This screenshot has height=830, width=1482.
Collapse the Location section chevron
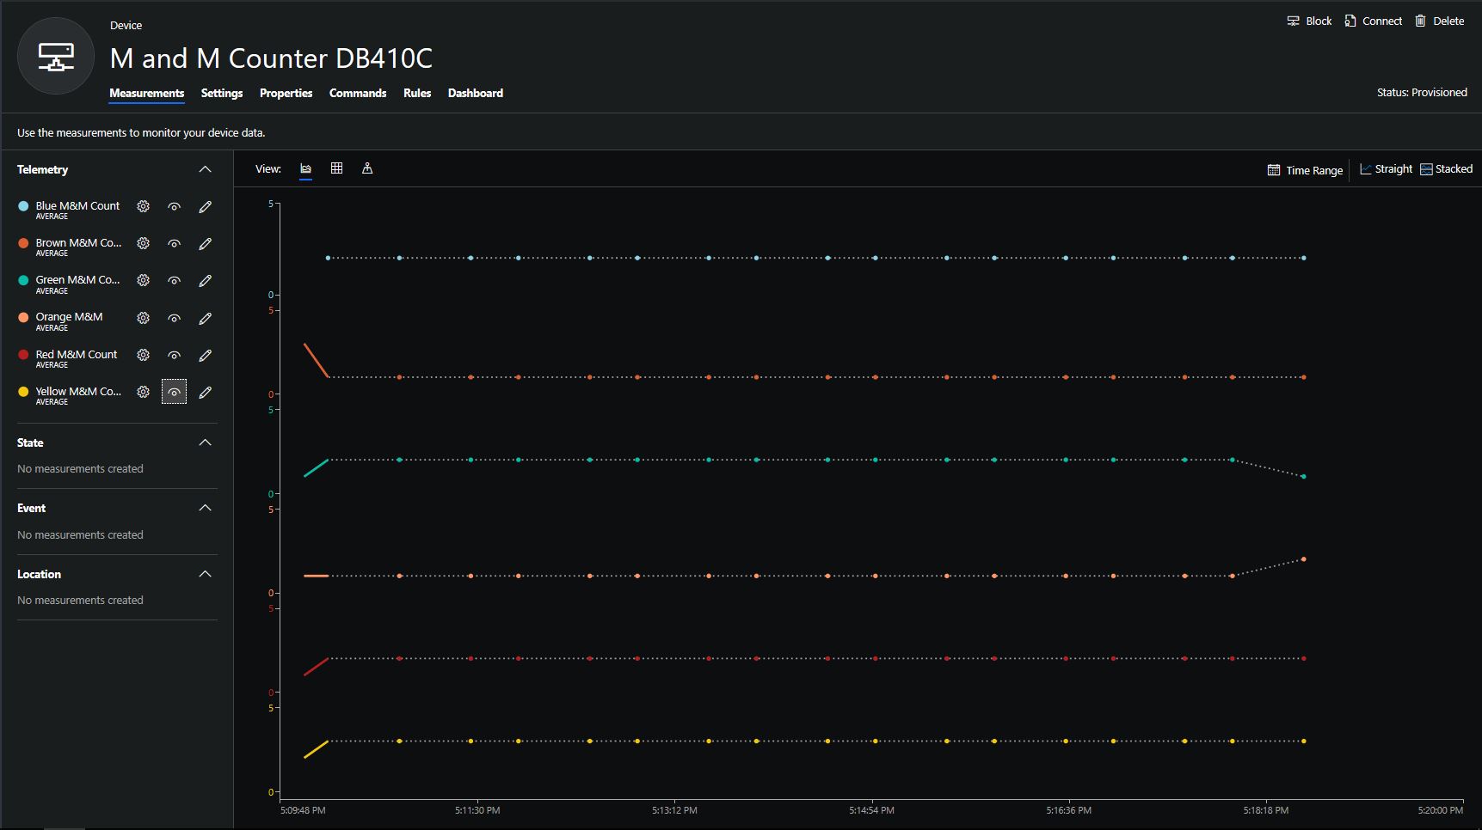(x=205, y=574)
